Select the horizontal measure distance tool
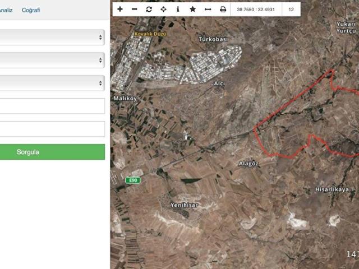The width and height of the screenshot is (359, 269). pyautogui.click(x=208, y=9)
